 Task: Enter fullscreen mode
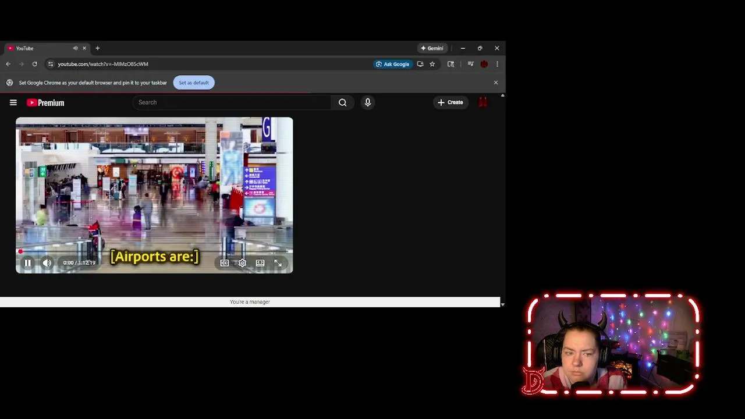pyautogui.click(x=278, y=263)
